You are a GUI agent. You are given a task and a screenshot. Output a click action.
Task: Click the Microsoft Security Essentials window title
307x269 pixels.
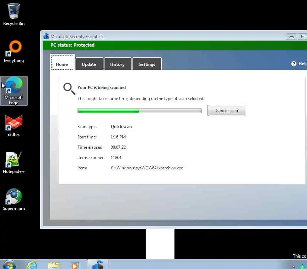77,36
